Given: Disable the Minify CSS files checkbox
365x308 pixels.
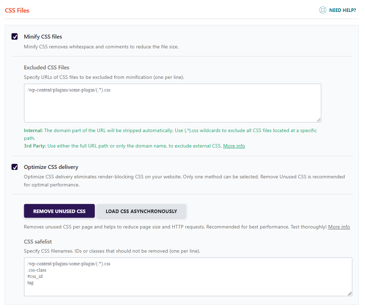Looking at the screenshot, I should pyautogui.click(x=14, y=36).
